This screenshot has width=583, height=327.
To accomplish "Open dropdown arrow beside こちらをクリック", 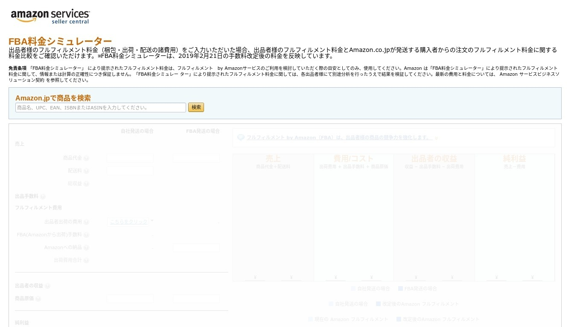I will (x=152, y=221).
